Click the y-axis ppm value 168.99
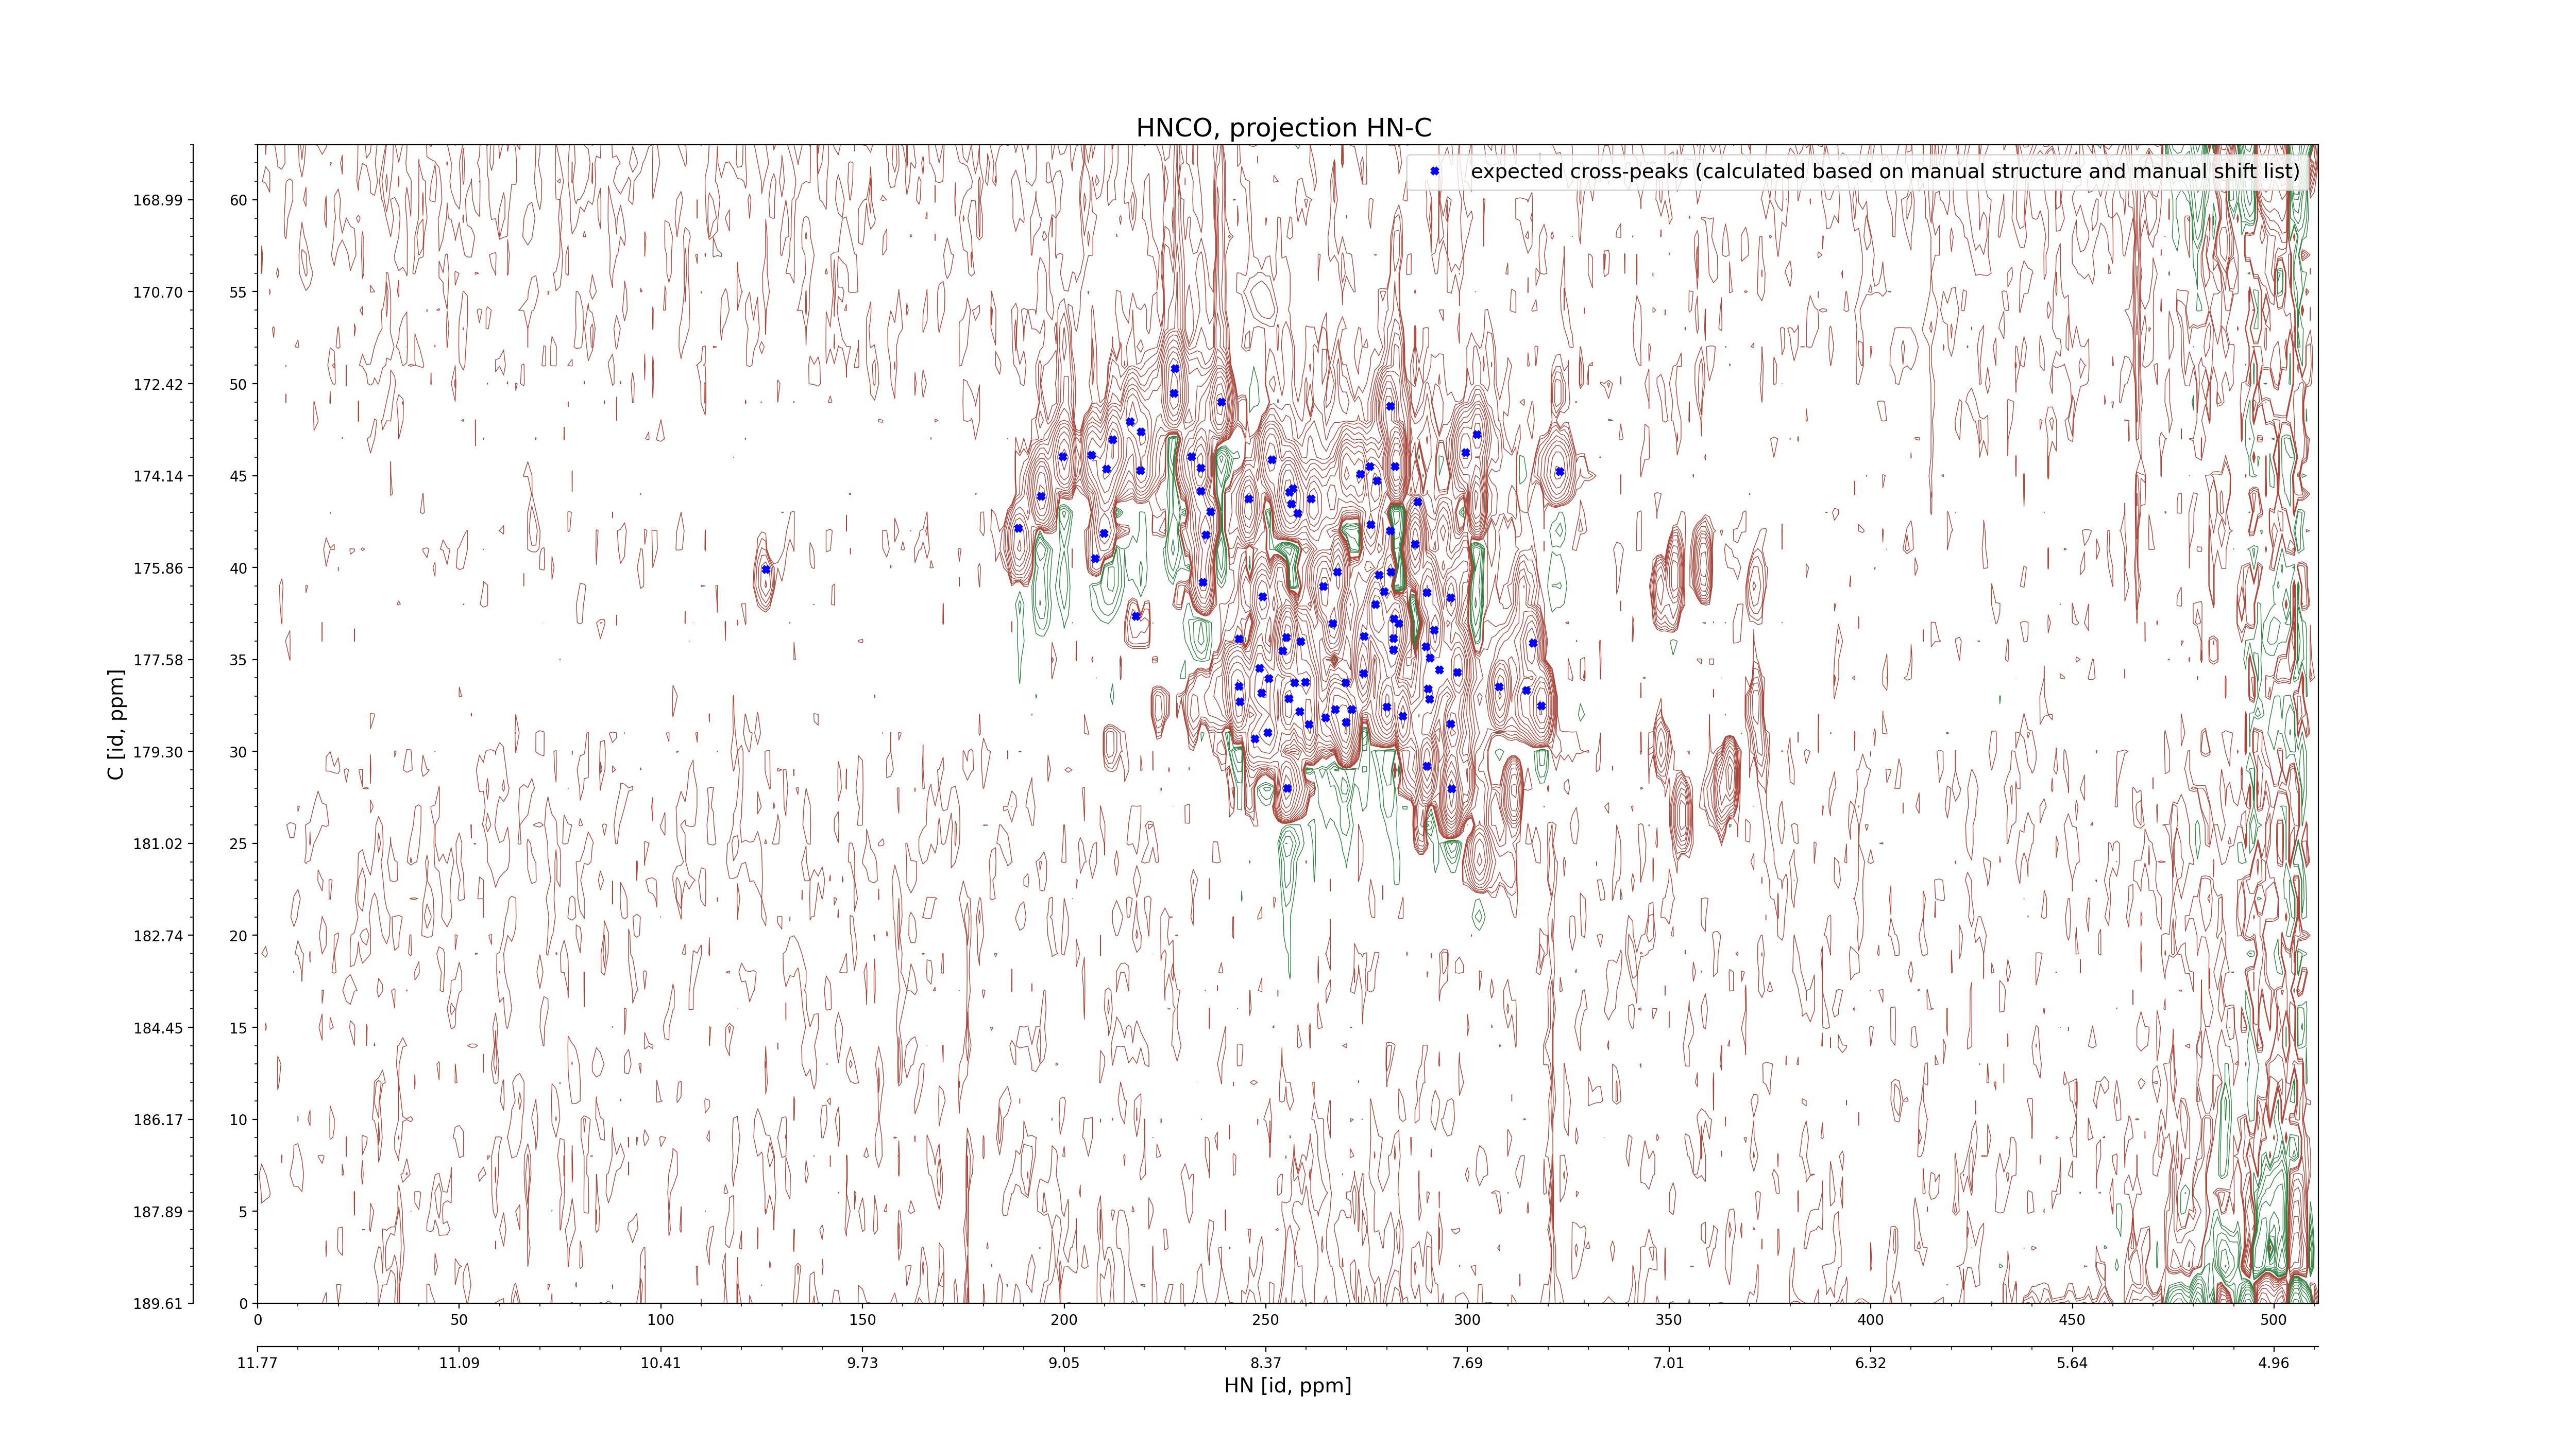The image size is (2576, 1448). coord(158,200)
